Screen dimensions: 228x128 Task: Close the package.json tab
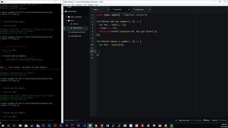[x=150, y=10]
